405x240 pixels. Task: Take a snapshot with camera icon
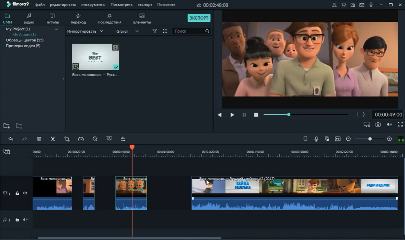pyautogui.click(x=378, y=124)
